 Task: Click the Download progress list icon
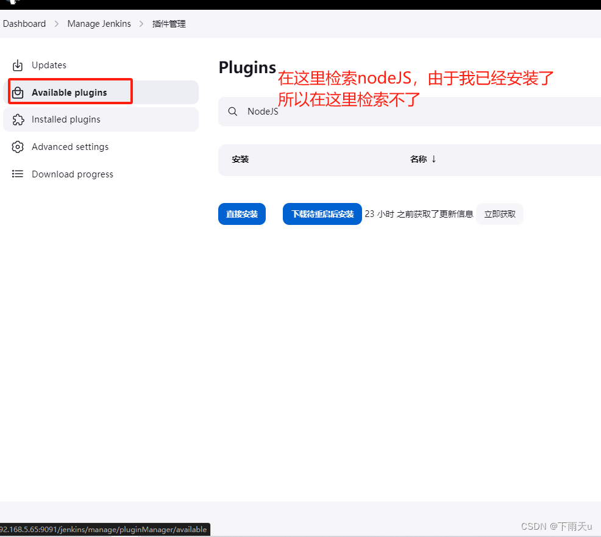click(18, 174)
